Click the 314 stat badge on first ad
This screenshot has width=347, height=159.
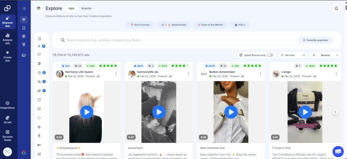65,66
